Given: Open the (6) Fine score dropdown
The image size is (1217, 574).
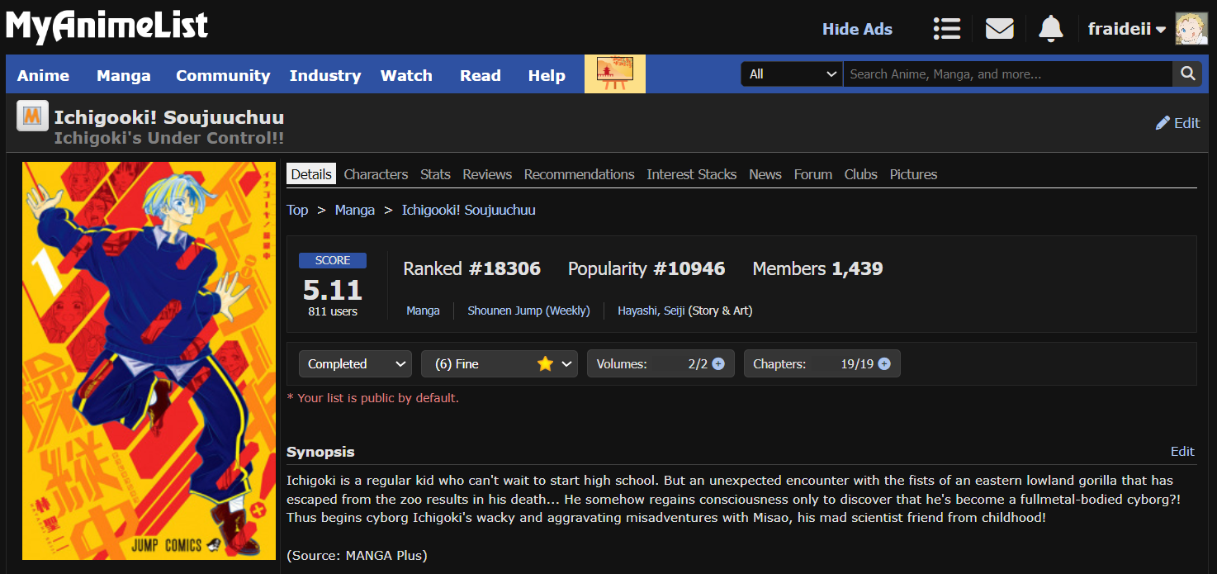Looking at the screenshot, I should point(499,364).
